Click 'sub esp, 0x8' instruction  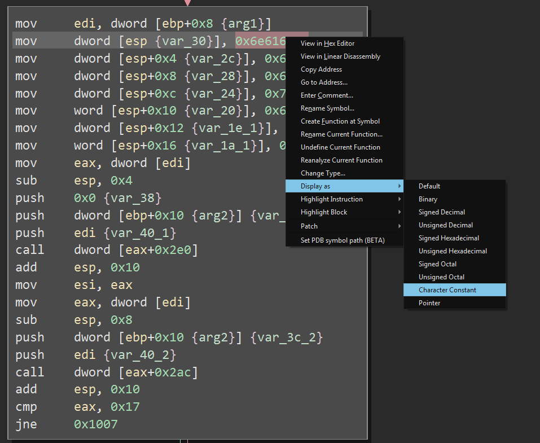click(74, 320)
